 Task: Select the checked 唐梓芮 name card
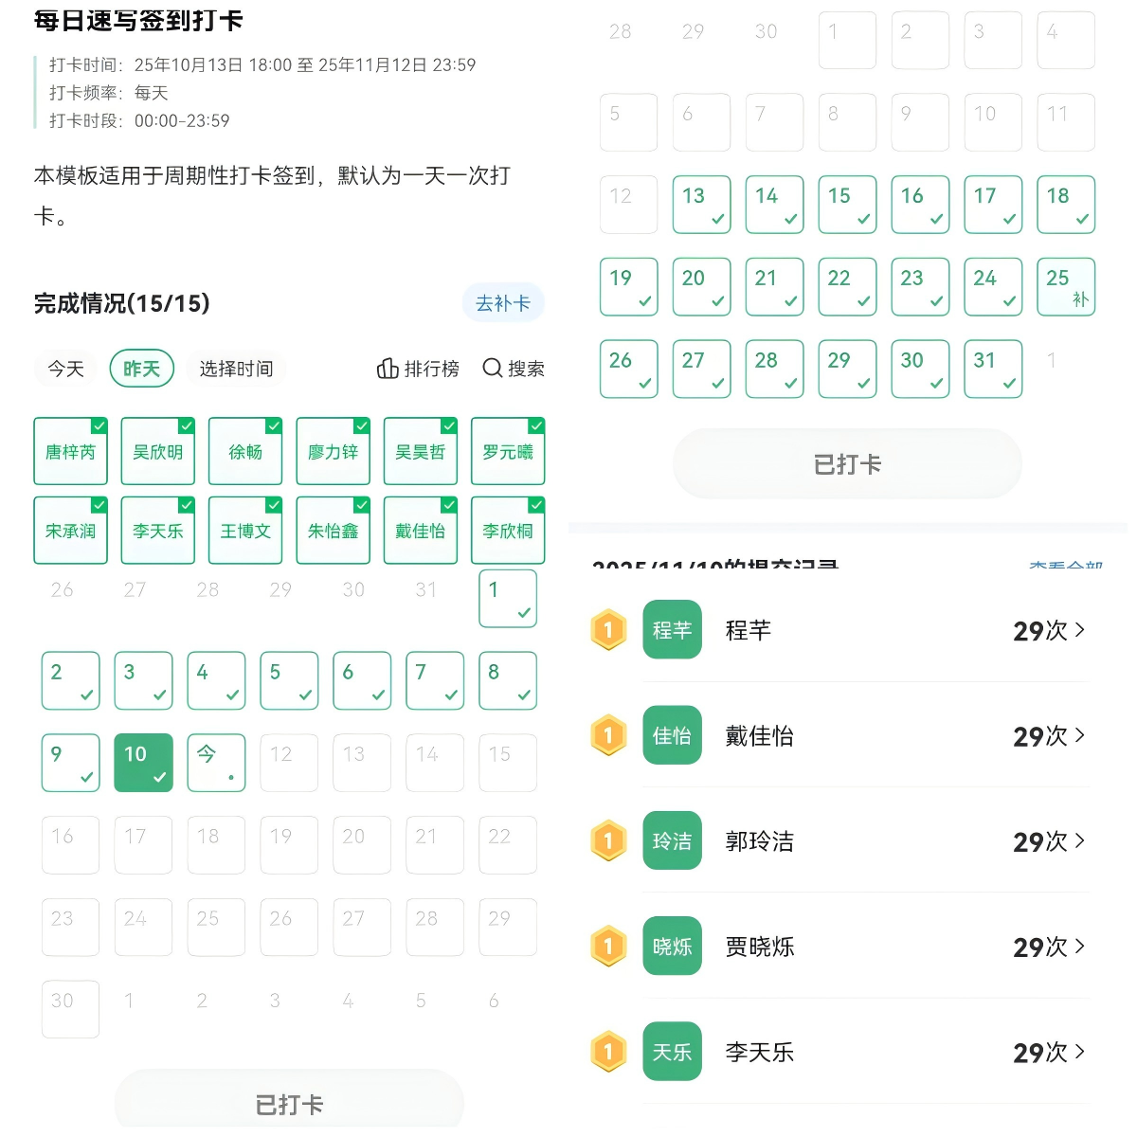pos(71,452)
